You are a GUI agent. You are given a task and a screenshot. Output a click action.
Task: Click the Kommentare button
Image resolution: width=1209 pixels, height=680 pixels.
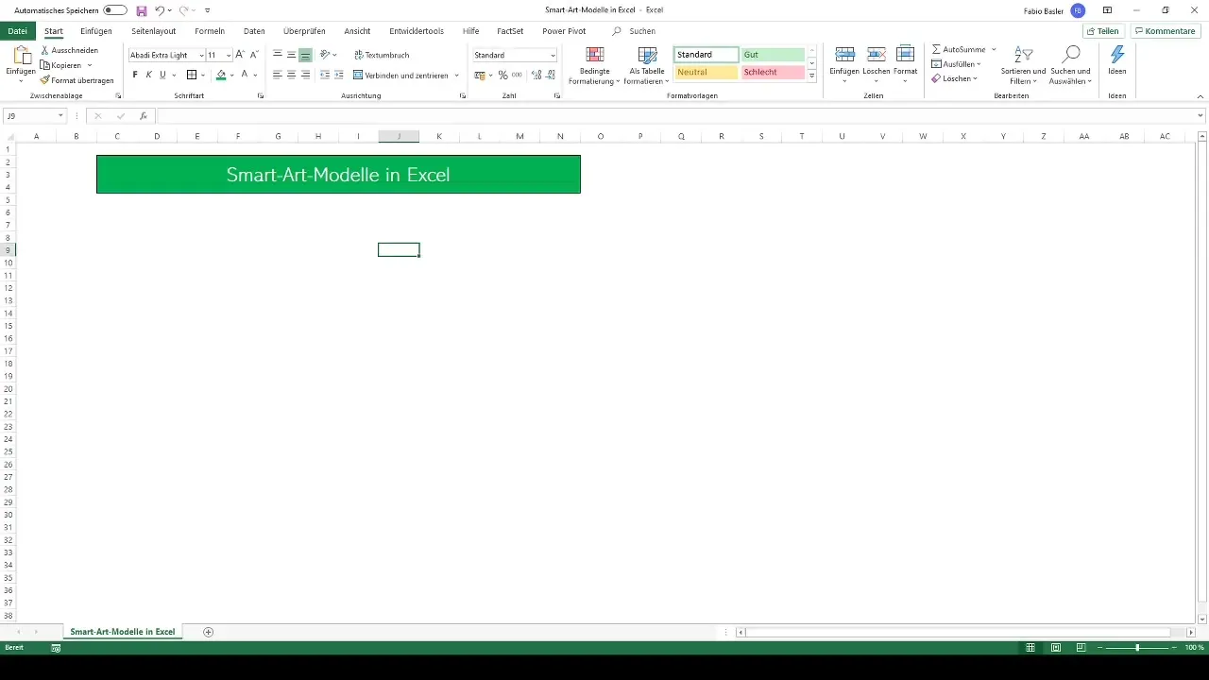click(x=1165, y=31)
